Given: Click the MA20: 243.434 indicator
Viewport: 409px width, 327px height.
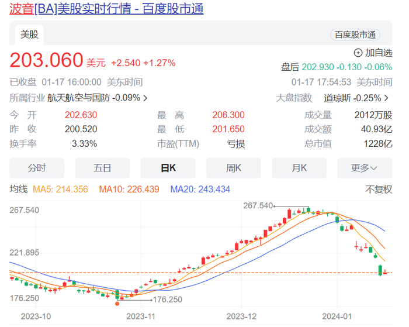Looking at the screenshot, I should tap(200, 190).
